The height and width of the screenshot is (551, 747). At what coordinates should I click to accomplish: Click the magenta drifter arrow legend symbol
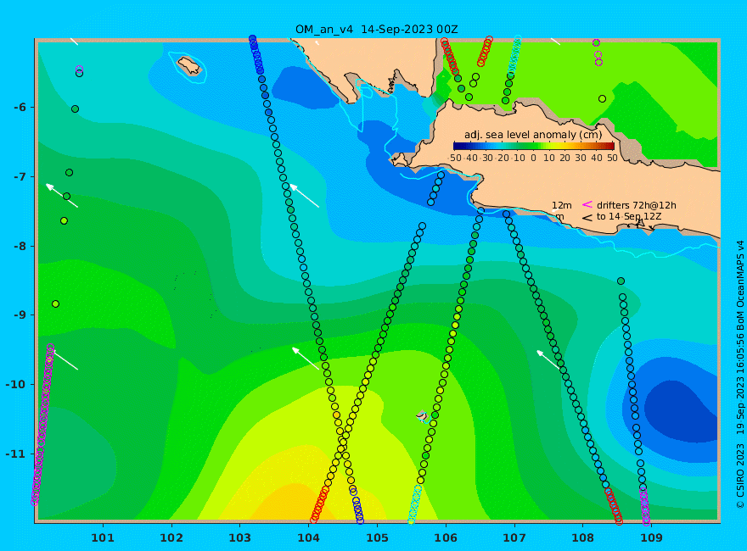pos(587,204)
